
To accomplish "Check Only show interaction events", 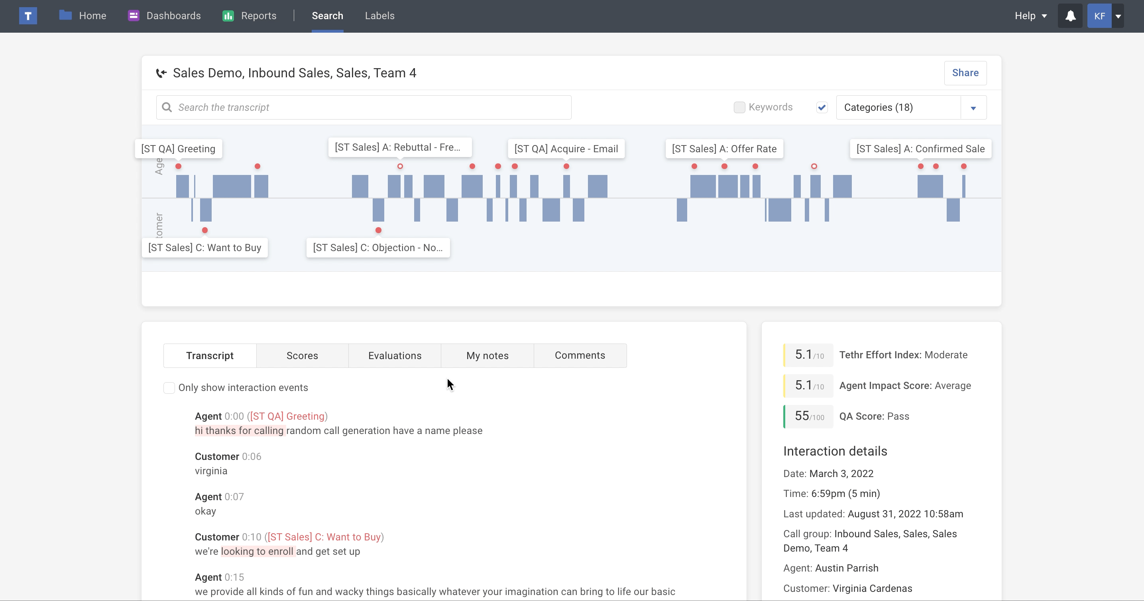I will [169, 387].
